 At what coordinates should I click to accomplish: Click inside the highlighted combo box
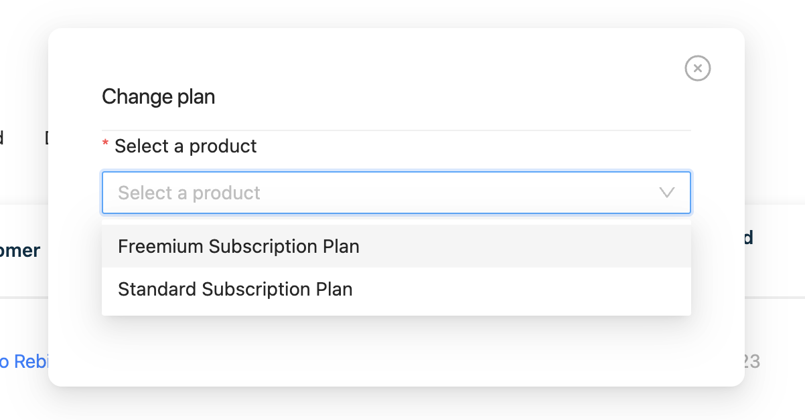[x=395, y=193]
